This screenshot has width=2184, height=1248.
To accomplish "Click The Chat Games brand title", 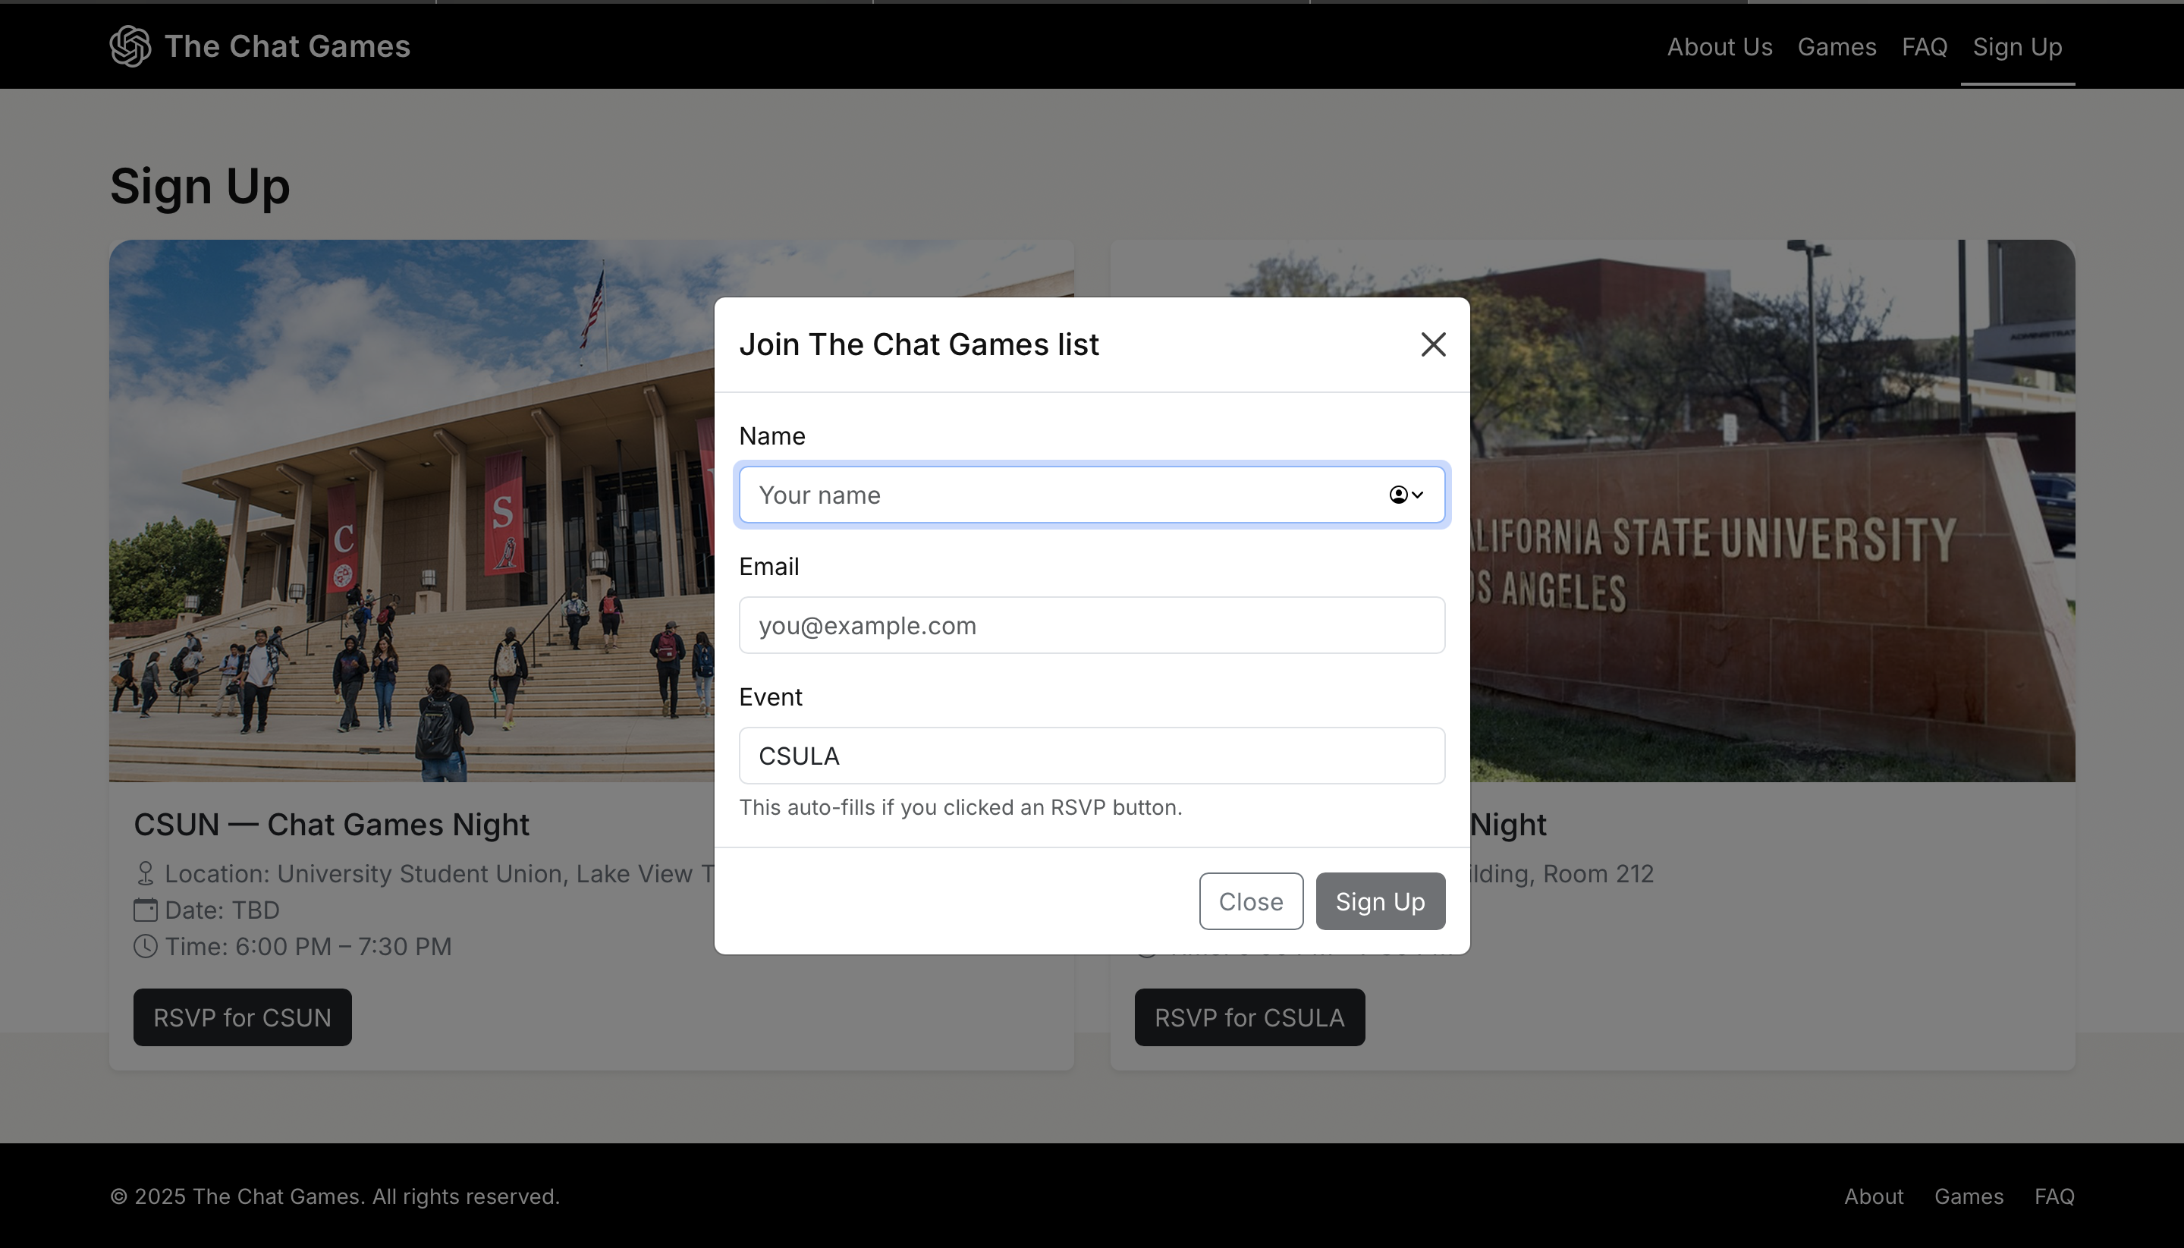I will [287, 46].
